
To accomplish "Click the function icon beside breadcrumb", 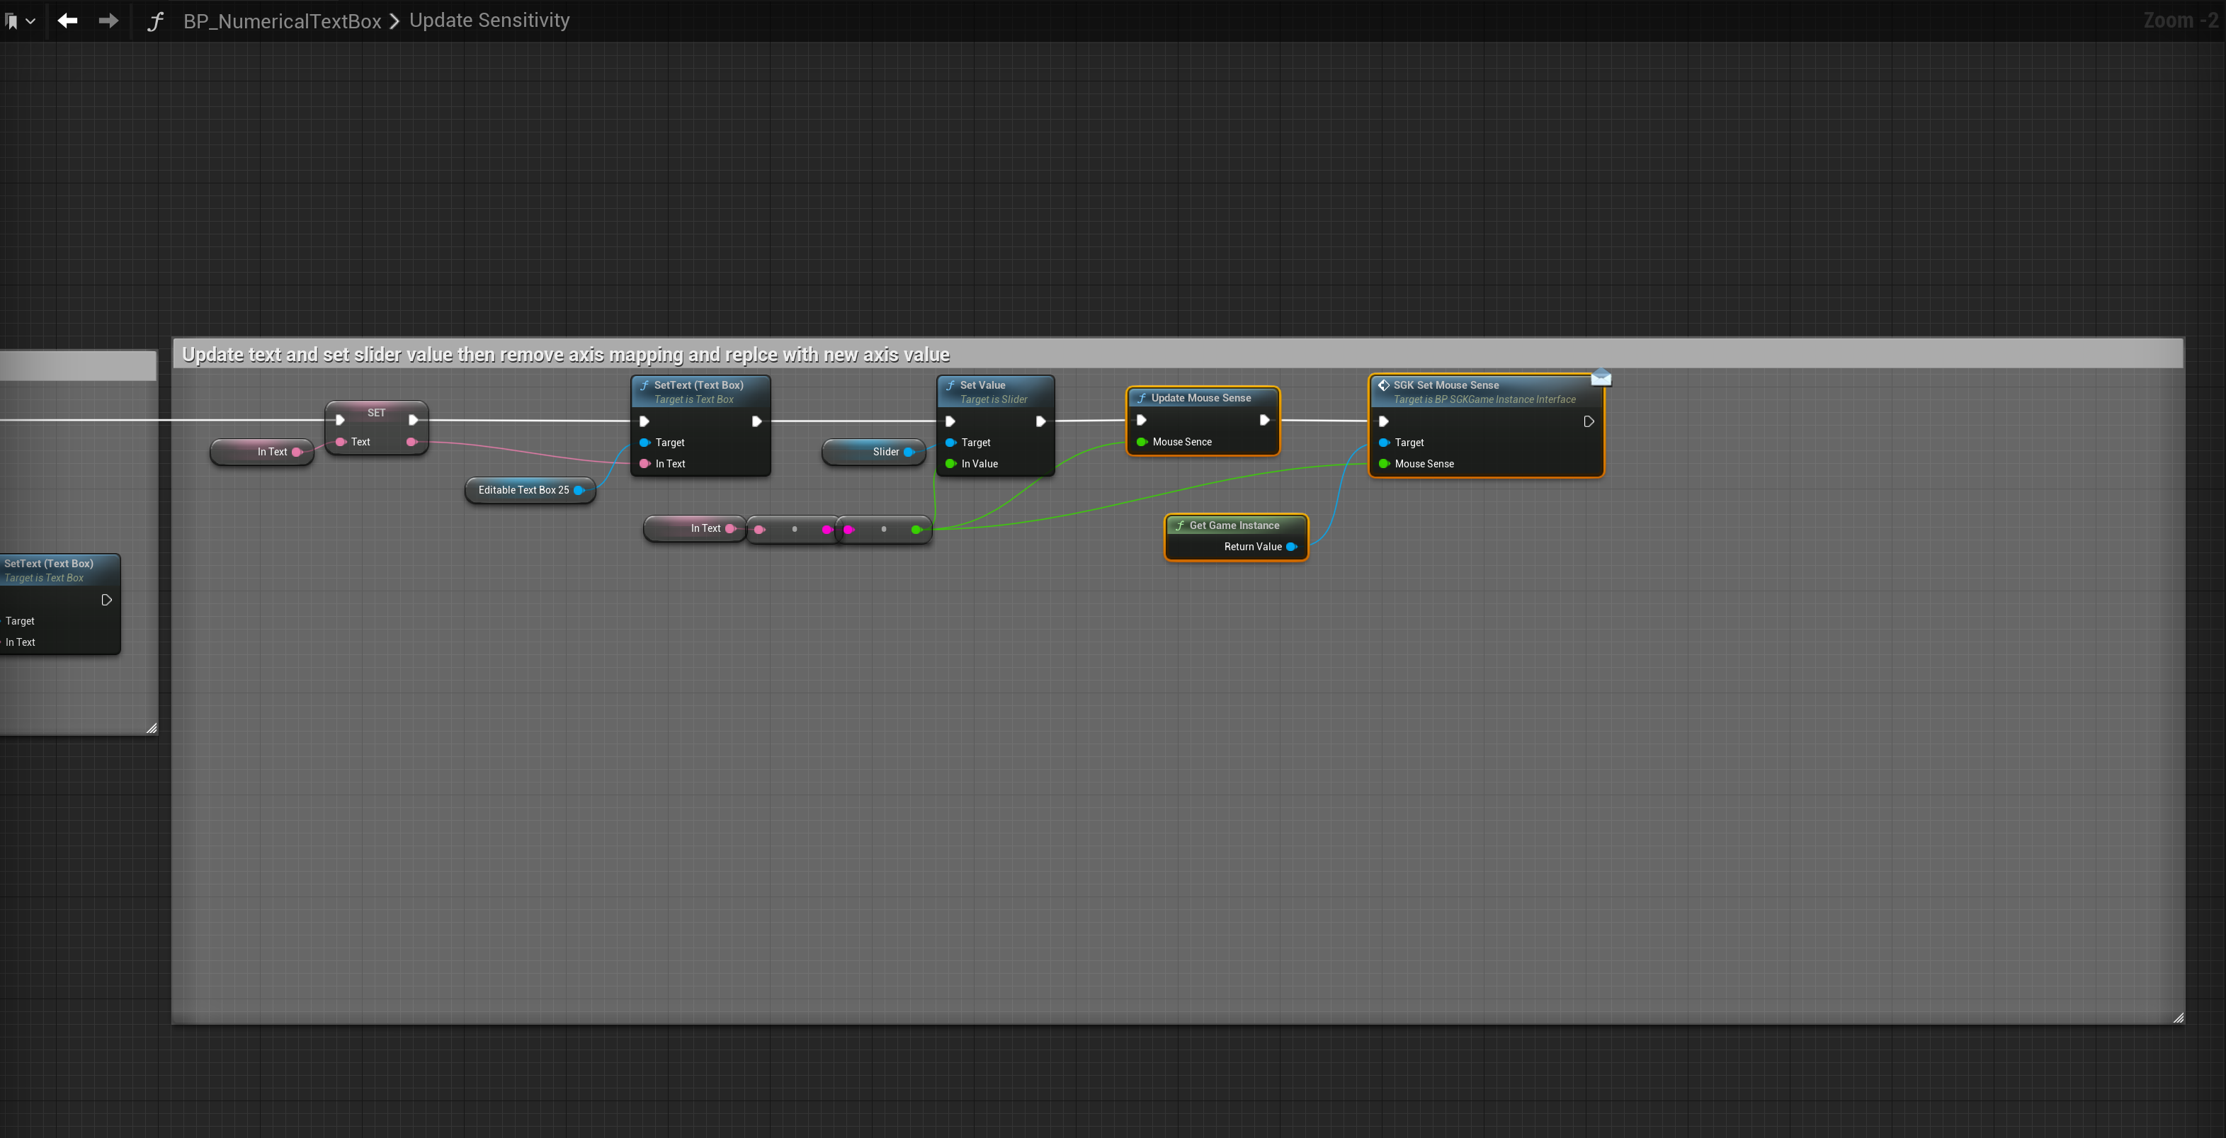I will 156,21.
